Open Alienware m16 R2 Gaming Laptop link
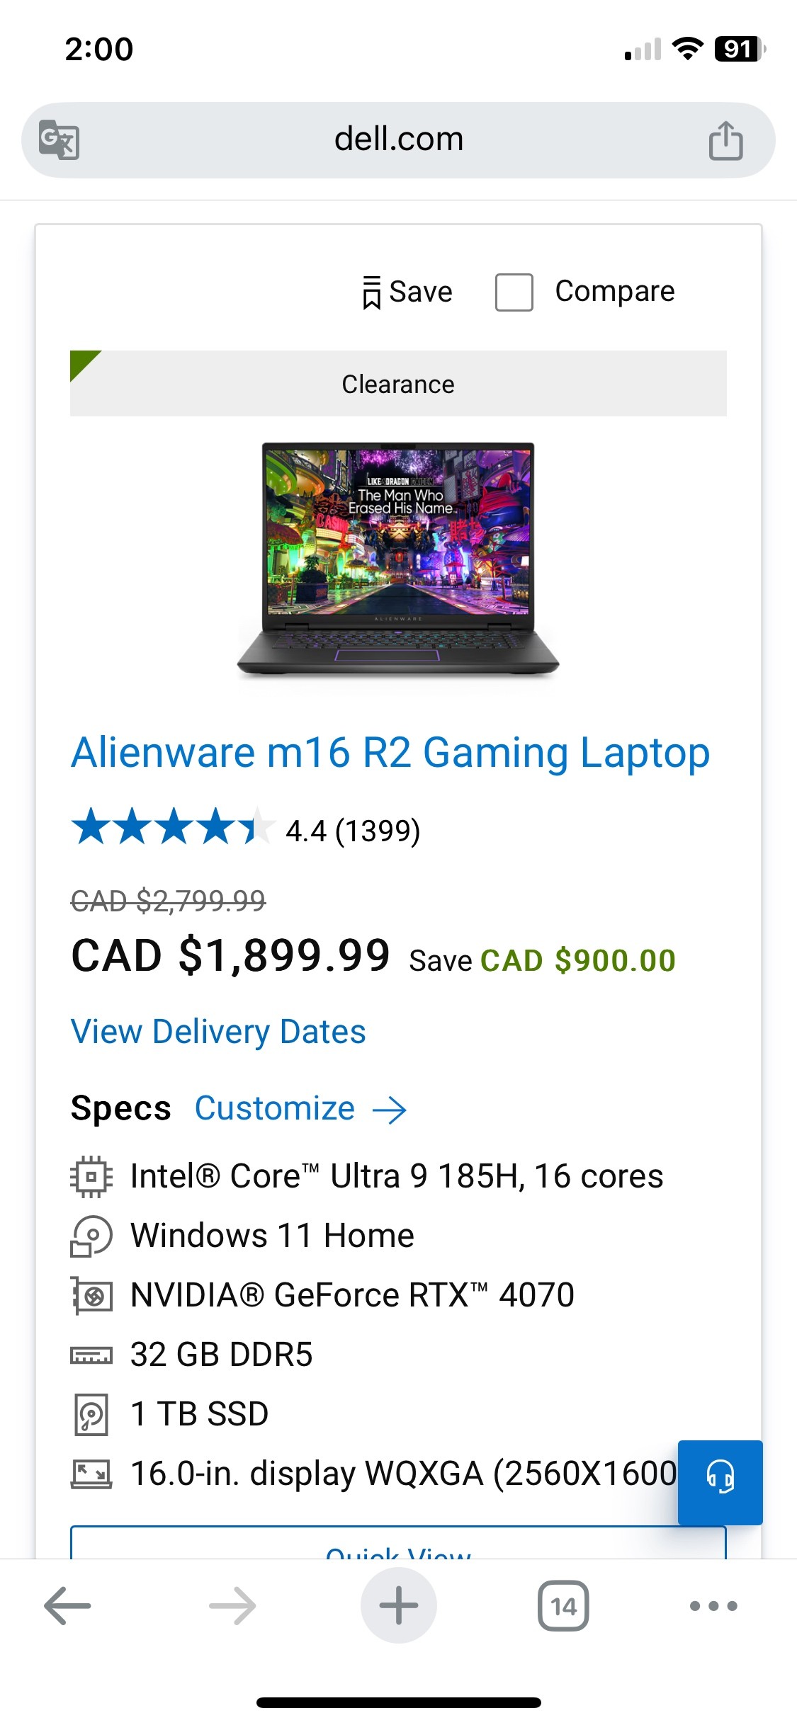 pos(390,752)
